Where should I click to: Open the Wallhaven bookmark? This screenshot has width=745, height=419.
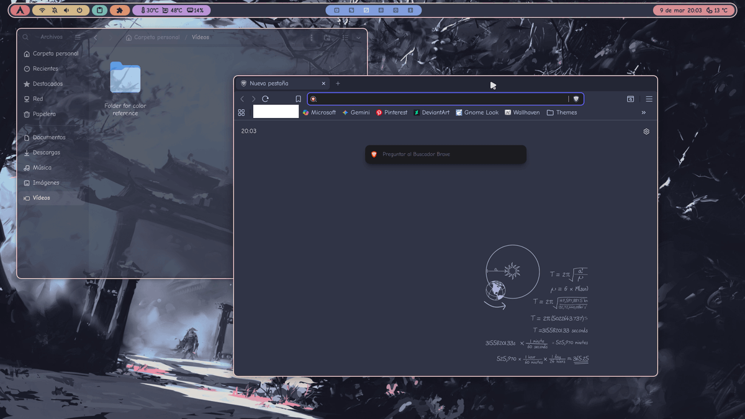click(522, 112)
